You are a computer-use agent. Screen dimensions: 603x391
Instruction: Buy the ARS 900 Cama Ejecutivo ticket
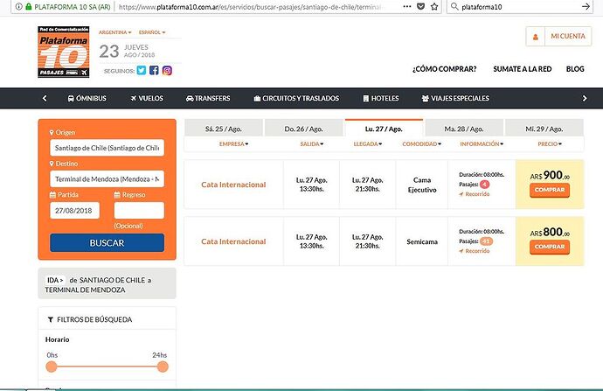pos(550,190)
